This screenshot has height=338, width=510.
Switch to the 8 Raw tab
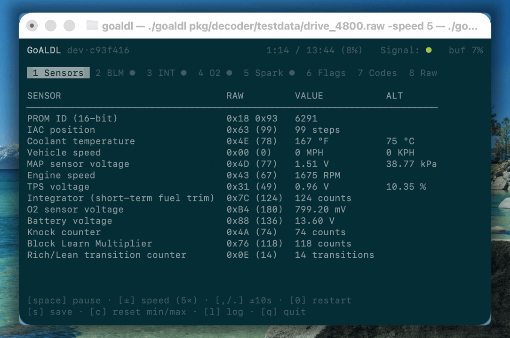point(423,73)
